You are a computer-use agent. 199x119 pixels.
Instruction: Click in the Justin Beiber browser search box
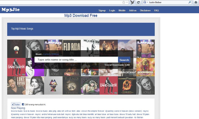click(x=167, y=2)
